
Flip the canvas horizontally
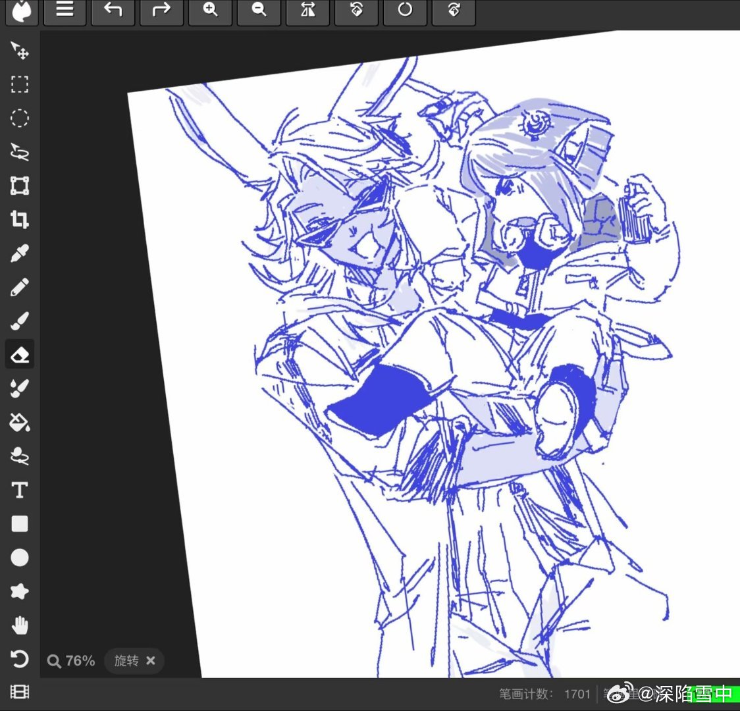(x=307, y=11)
